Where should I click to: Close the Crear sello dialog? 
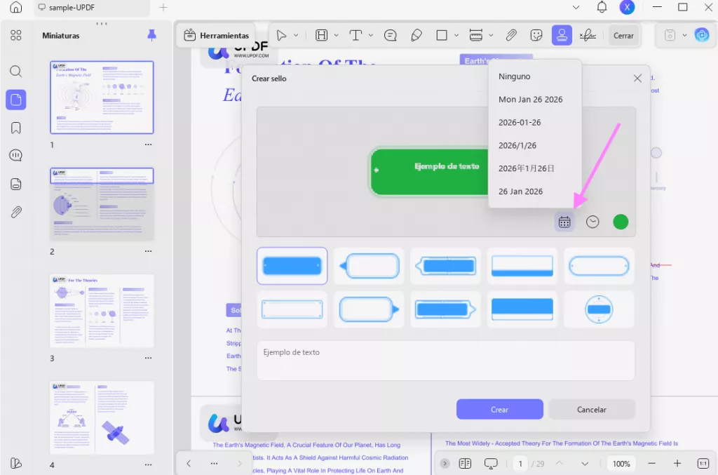click(x=637, y=79)
